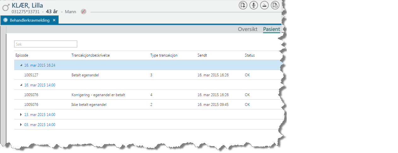
Task: Click the scanner icon in header
Action: pos(264,5)
